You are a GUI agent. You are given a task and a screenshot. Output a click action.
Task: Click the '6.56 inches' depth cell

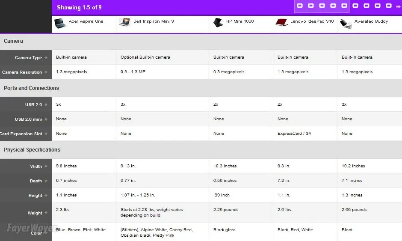pos(225,181)
